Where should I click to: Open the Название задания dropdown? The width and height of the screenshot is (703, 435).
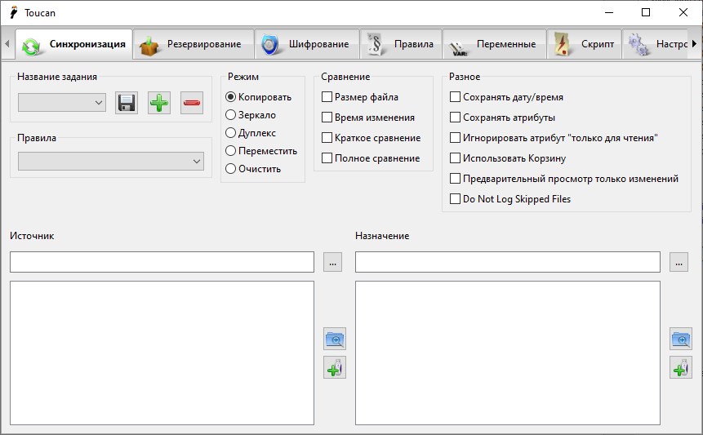click(62, 103)
